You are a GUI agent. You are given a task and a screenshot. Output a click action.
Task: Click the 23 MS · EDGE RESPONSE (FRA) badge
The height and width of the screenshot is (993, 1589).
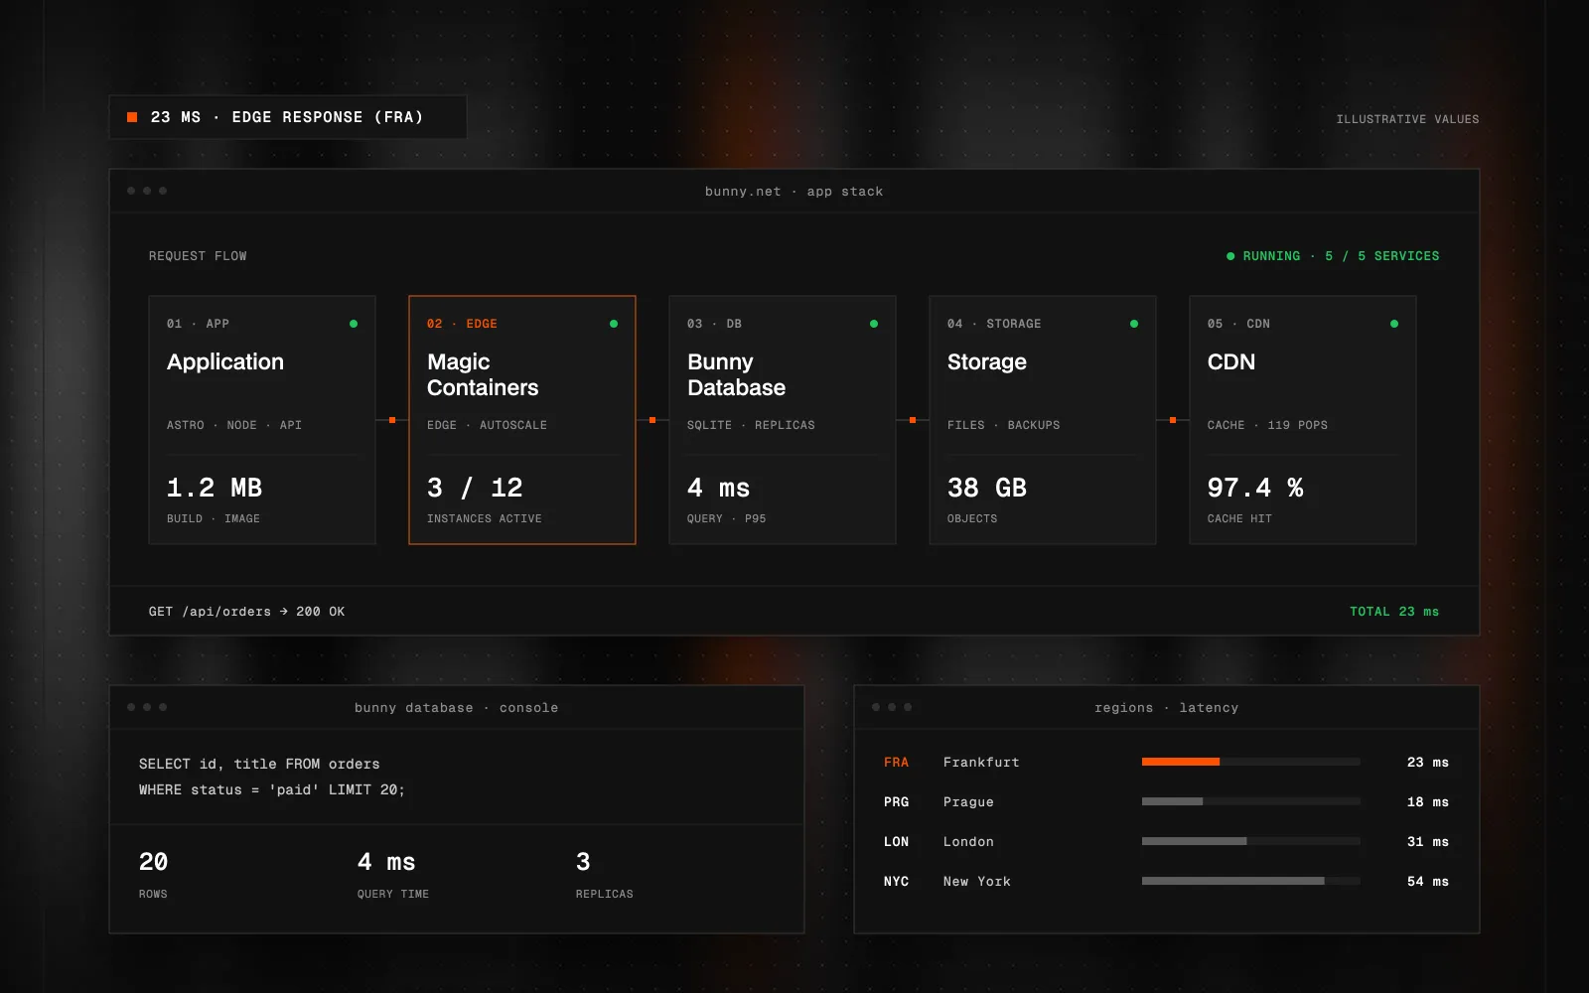pyautogui.click(x=288, y=117)
